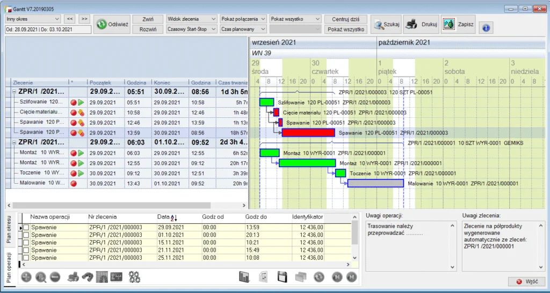The image size is (550, 293).
Task: Click the Centruj dziś button
Action: tap(345, 19)
